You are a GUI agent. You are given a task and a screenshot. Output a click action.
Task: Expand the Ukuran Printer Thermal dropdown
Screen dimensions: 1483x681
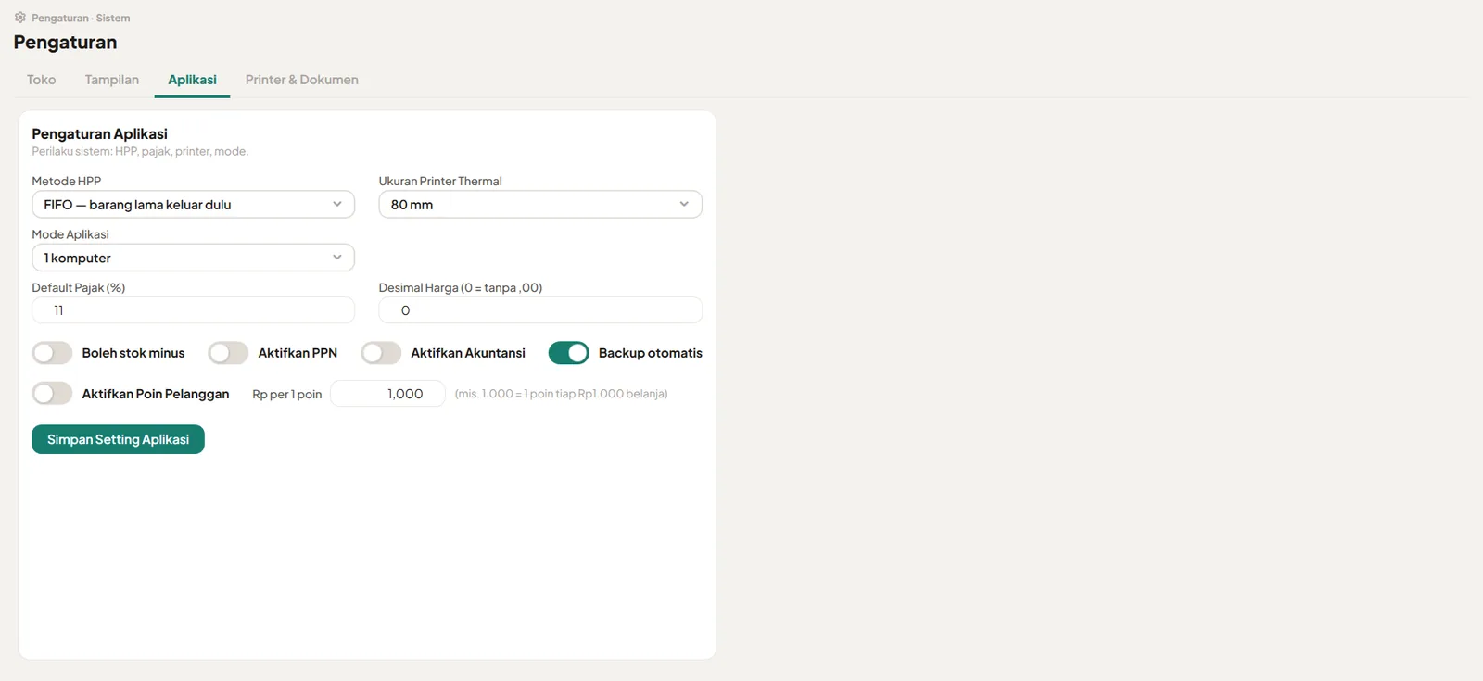pos(540,205)
